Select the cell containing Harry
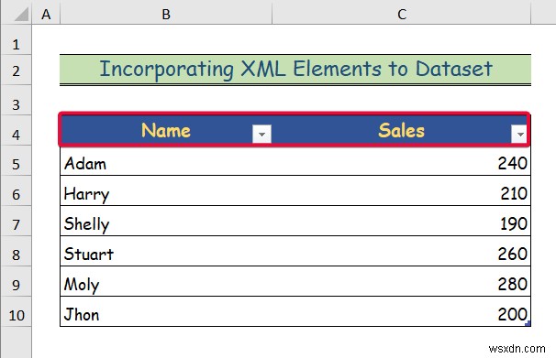556x358 pixels. (166, 191)
